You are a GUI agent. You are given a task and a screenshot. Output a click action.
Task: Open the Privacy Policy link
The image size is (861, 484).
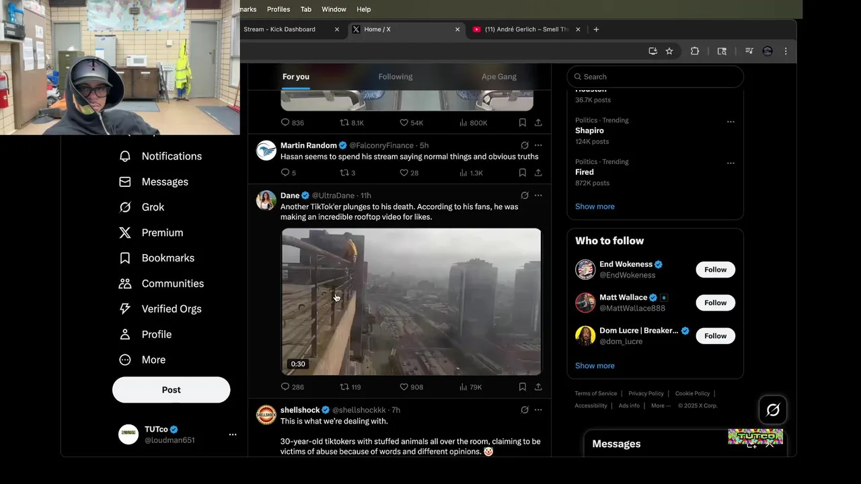point(646,393)
